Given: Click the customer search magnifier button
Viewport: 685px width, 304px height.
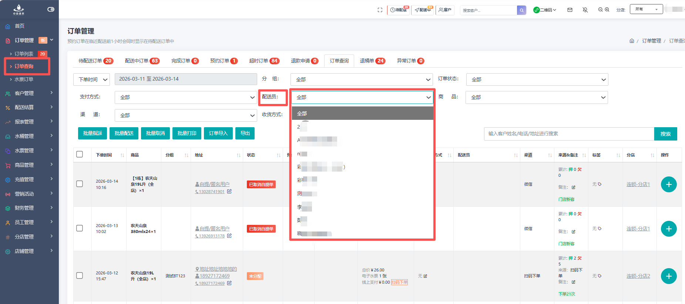Looking at the screenshot, I should point(521,10).
